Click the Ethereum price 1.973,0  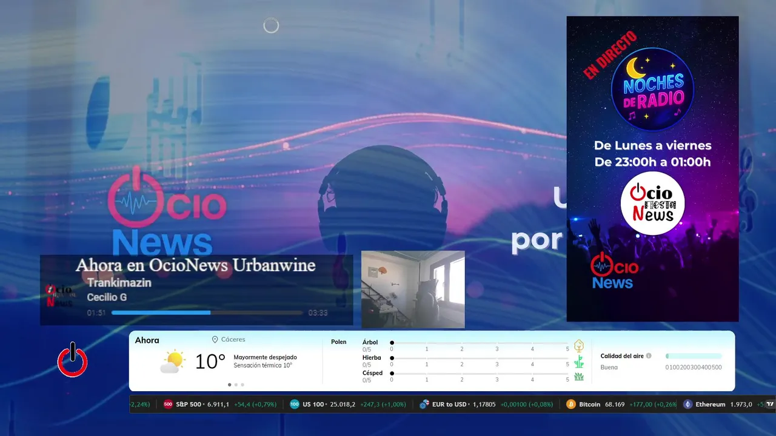[x=741, y=405]
